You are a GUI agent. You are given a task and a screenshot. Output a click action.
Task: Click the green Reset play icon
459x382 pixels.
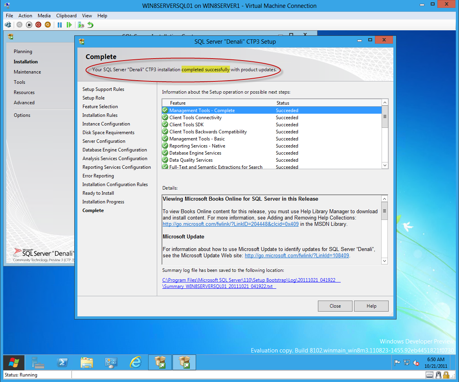coord(69,25)
